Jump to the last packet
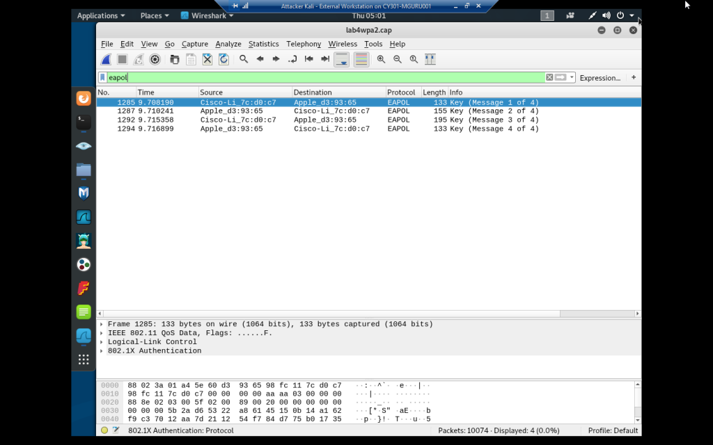 pos(325,59)
